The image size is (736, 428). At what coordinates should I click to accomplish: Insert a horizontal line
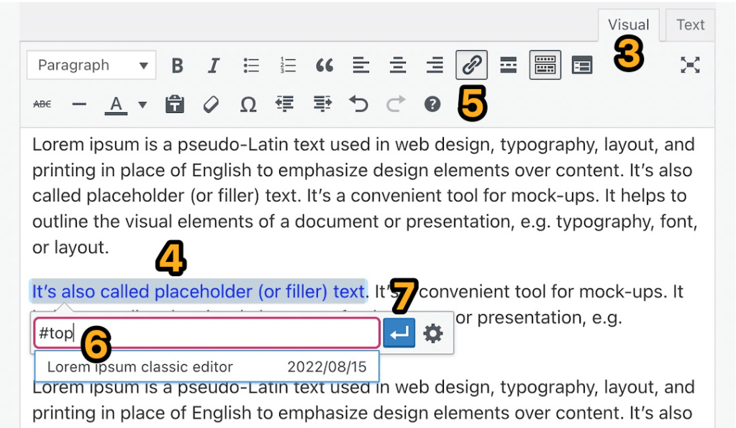78,104
